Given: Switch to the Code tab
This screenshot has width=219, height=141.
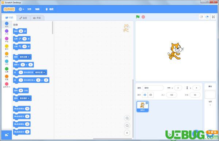Looking at the screenshot, I should pyautogui.click(x=9, y=18).
